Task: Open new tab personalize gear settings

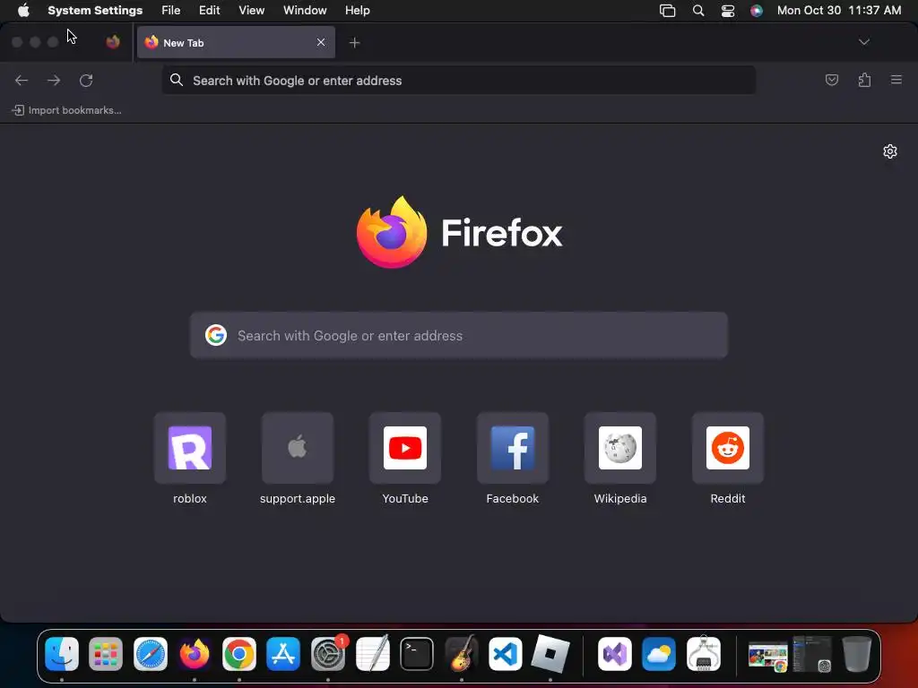Action: pyautogui.click(x=890, y=151)
